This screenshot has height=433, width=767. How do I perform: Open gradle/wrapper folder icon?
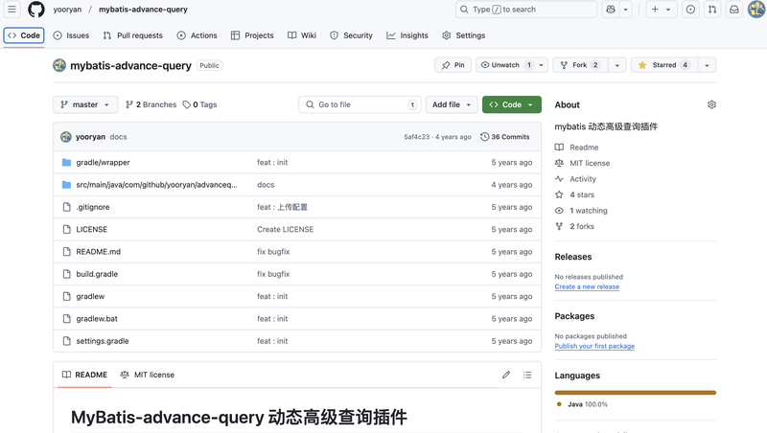66,162
